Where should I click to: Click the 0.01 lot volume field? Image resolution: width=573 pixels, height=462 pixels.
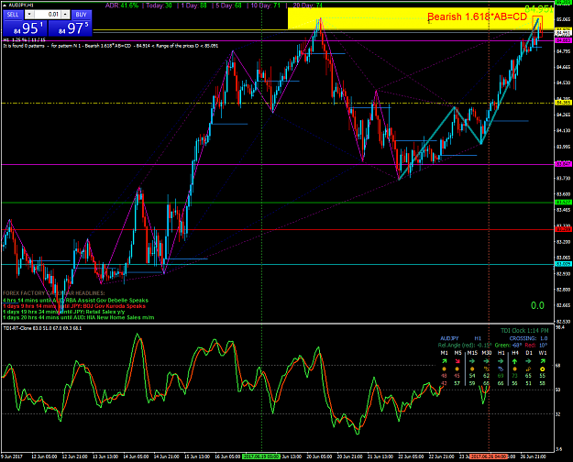[x=48, y=15]
